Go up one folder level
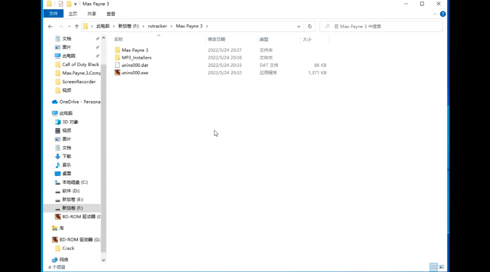 point(77,26)
